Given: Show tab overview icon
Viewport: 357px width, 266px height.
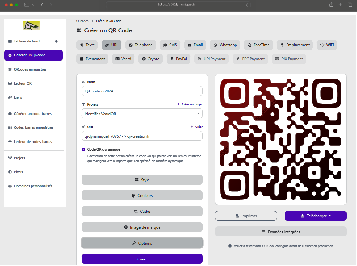Looking at the screenshot, I should pyautogui.click(x=350, y=5).
